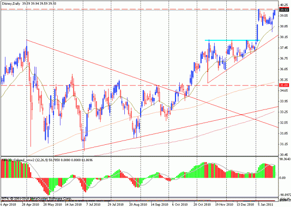The width and height of the screenshot is (291, 207).
Task: Click the 31.85 price axis label
Action: [284, 133]
